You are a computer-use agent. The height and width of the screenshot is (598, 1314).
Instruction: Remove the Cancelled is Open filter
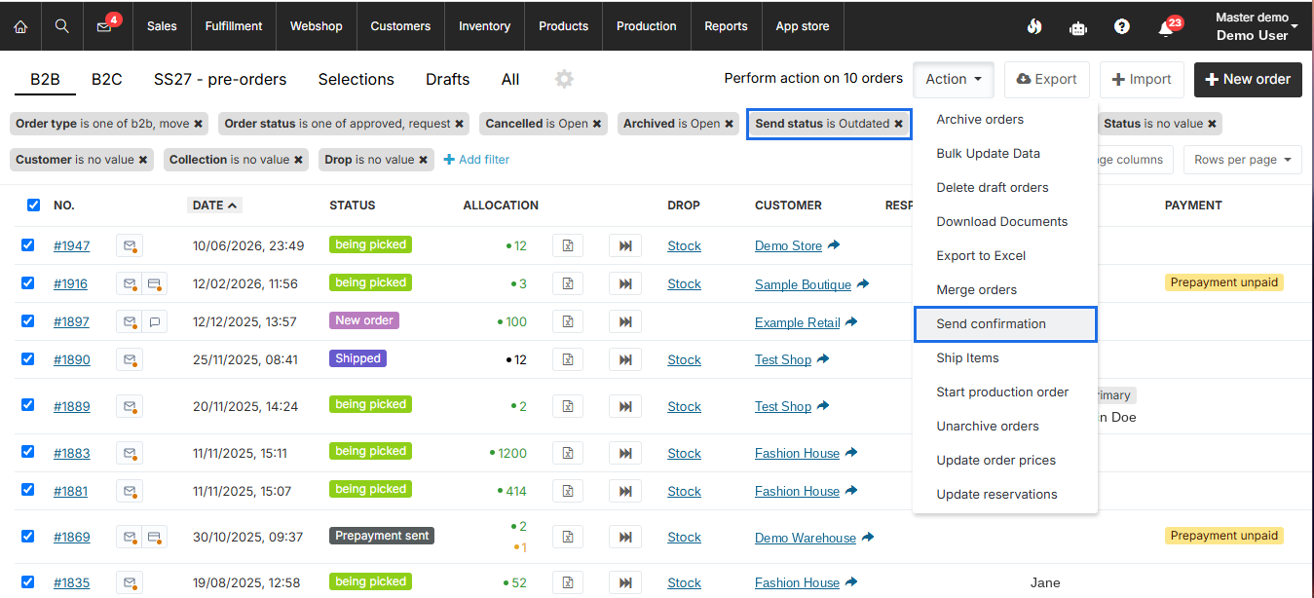tap(597, 124)
